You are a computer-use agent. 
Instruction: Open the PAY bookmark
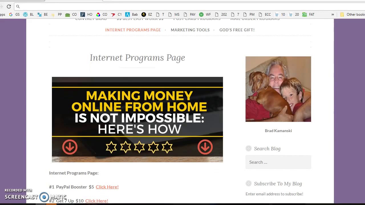(190, 14)
